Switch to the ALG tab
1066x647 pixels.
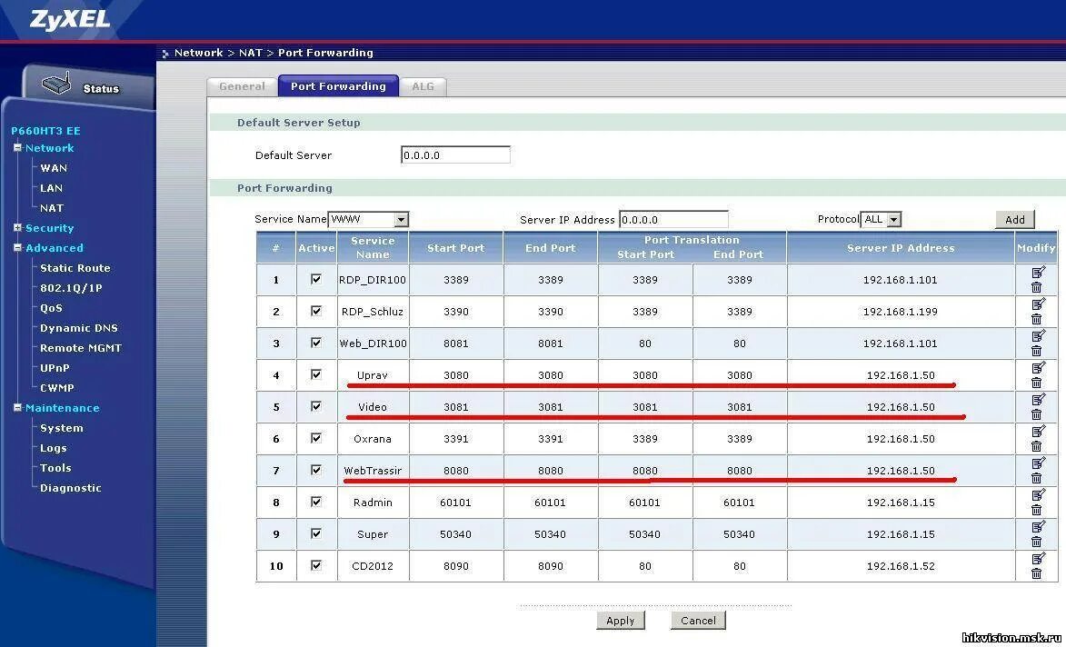click(423, 86)
